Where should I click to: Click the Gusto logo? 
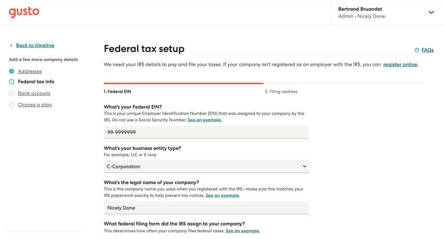point(24,12)
